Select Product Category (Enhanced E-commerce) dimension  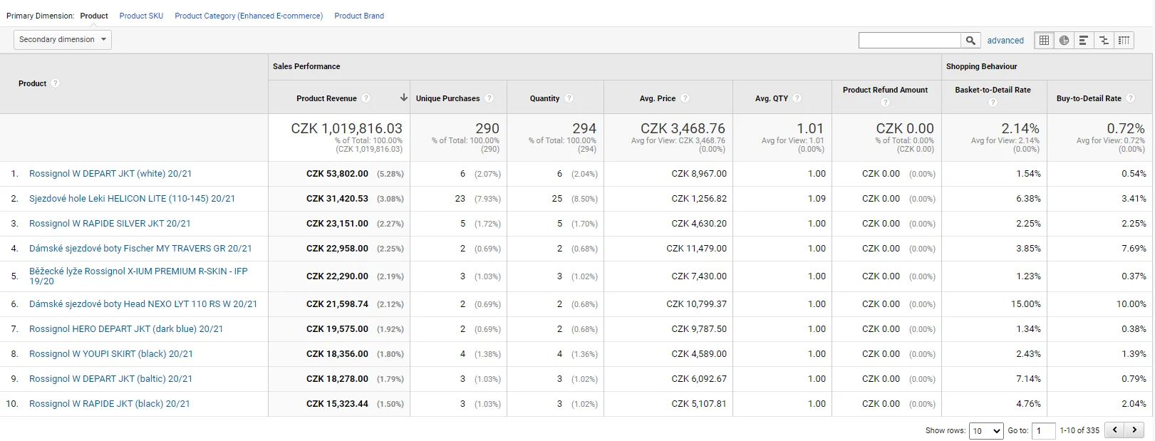tap(249, 16)
